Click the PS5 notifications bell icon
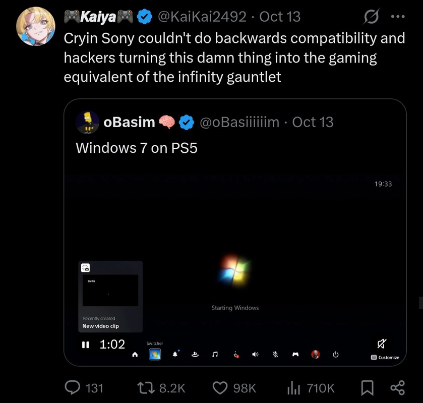The image size is (423, 403). tap(175, 354)
